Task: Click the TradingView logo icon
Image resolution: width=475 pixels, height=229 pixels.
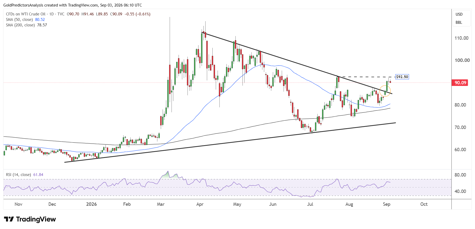Action: point(9,219)
